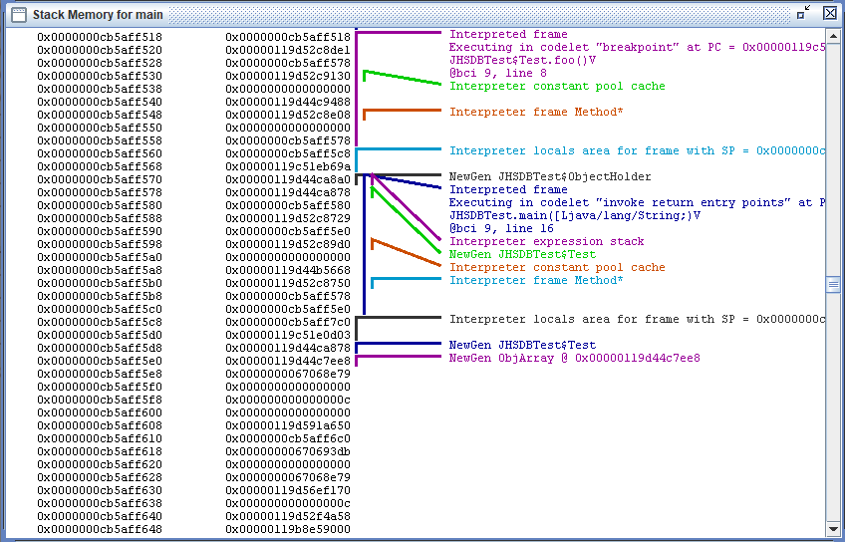Select the NewGen JHSDBTest$ObjectHolder annotation
The height and width of the screenshot is (542, 845).
(x=550, y=176)
